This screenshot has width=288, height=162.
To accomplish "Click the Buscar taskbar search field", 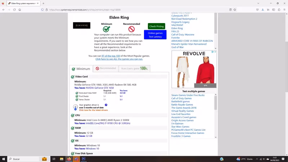I will [23, 159].
